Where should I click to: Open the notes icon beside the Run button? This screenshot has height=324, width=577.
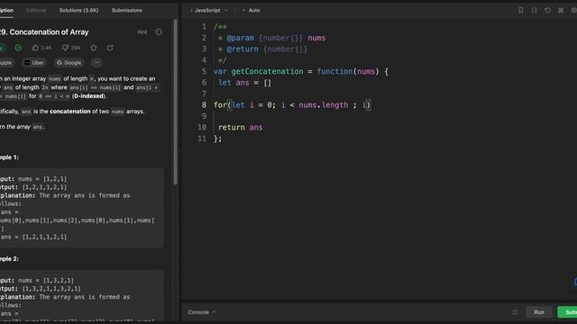[515, 312]
